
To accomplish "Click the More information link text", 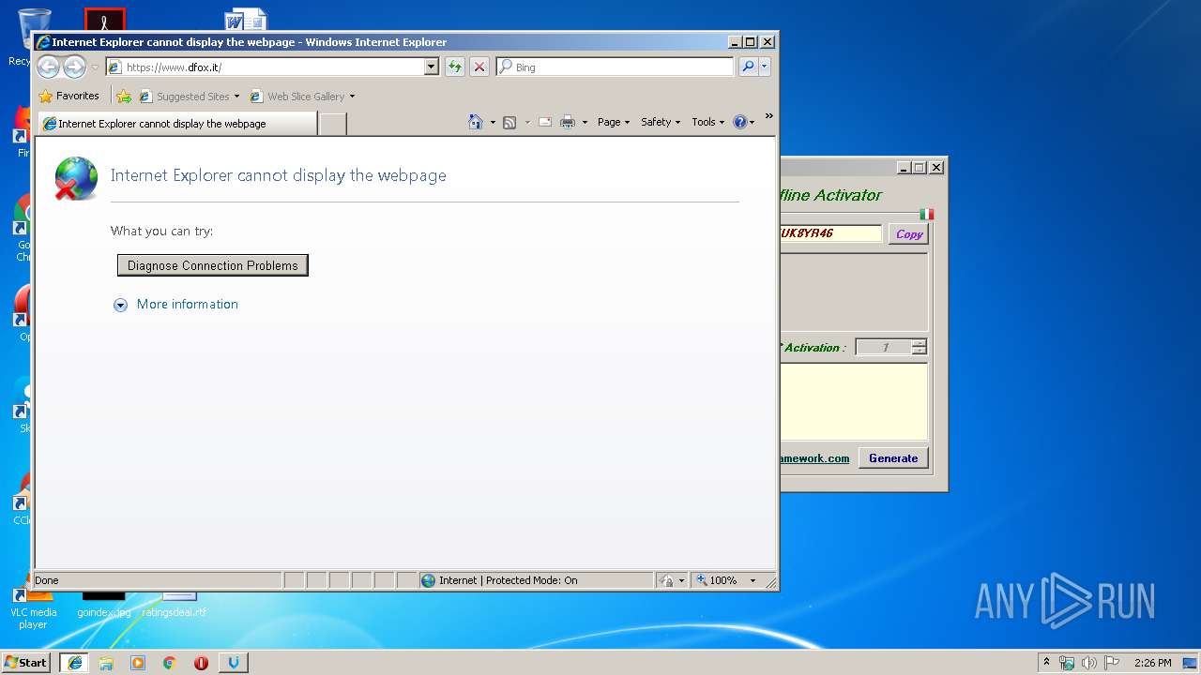I will point(188,304).
